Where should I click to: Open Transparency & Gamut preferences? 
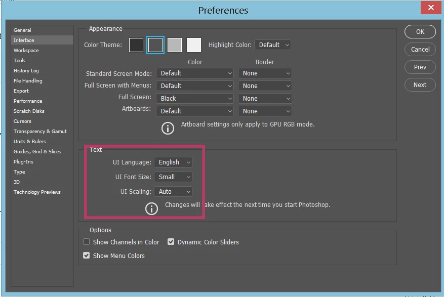point(42,132)
